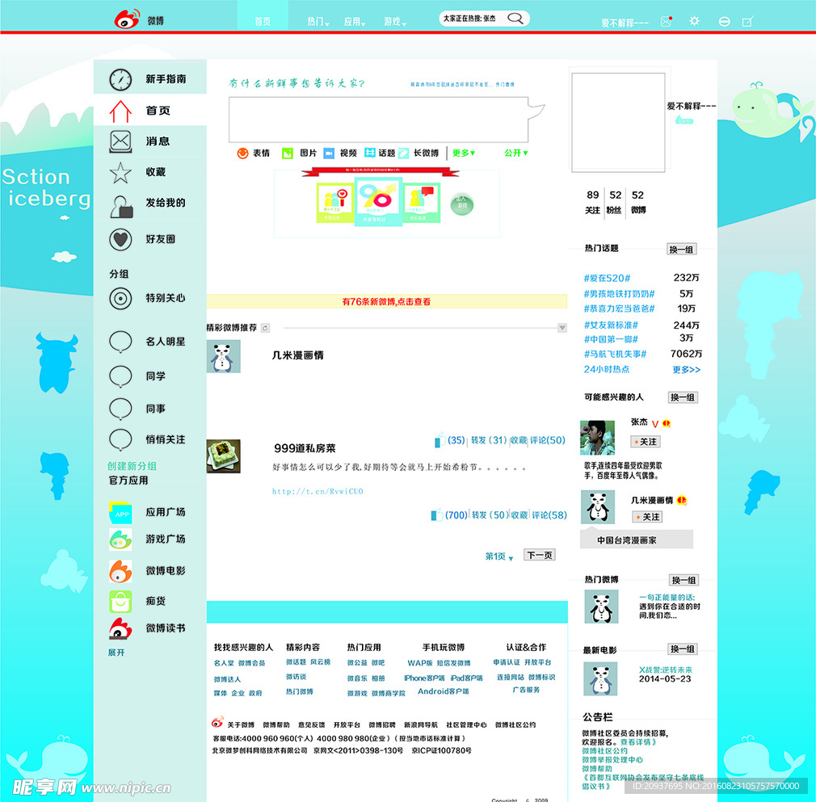The height and width of the screenshot is (802, 816).
Task: Switch to the 首页 tab in top bar
Action: (x=263, y=22)
